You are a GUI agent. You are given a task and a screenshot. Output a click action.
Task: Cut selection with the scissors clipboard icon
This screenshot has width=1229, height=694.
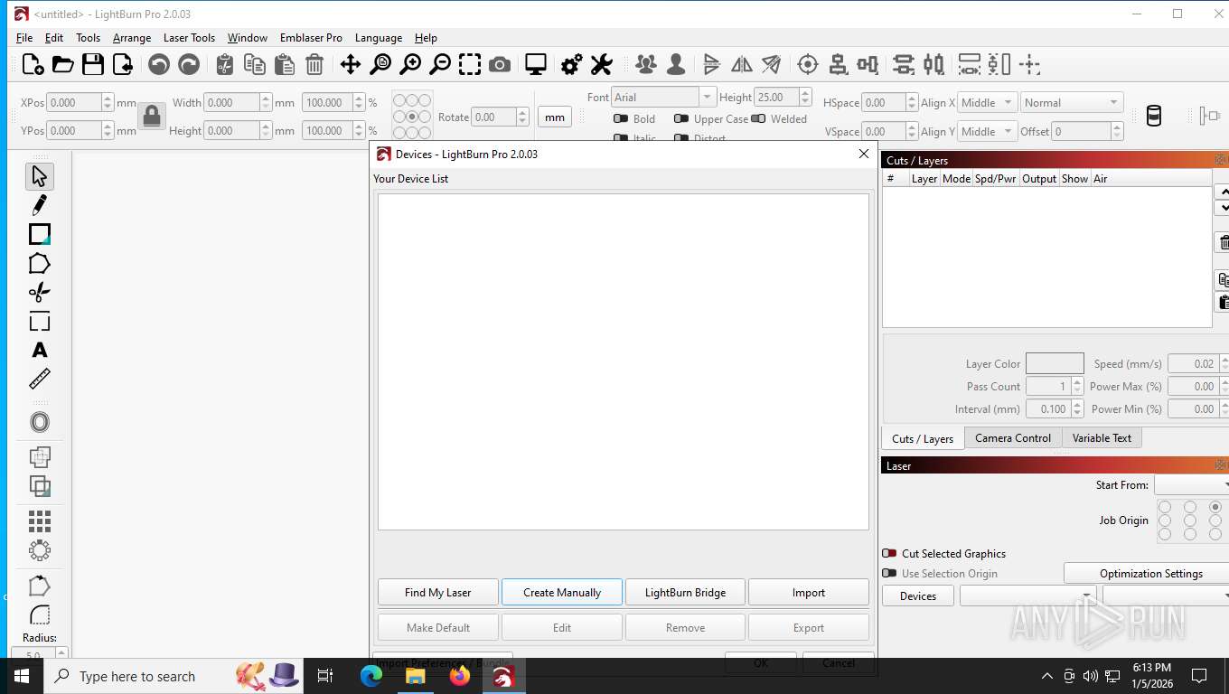[x=225, y=64]
